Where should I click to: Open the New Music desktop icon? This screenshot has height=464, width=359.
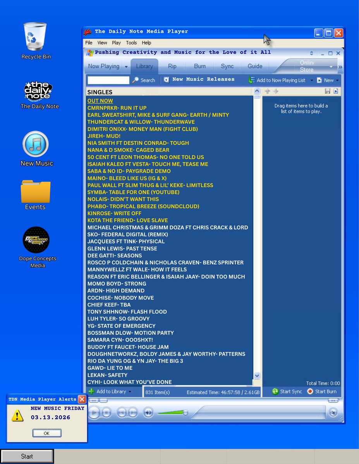pos(36,144)
